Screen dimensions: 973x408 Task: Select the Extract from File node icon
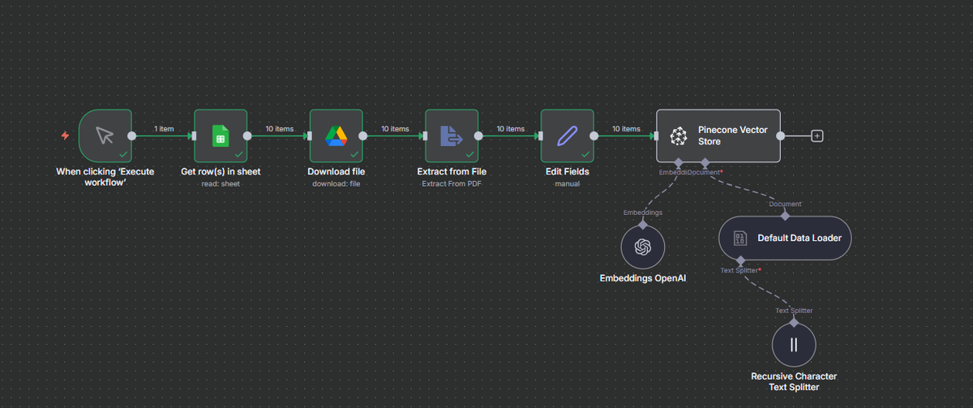[451, 135]
